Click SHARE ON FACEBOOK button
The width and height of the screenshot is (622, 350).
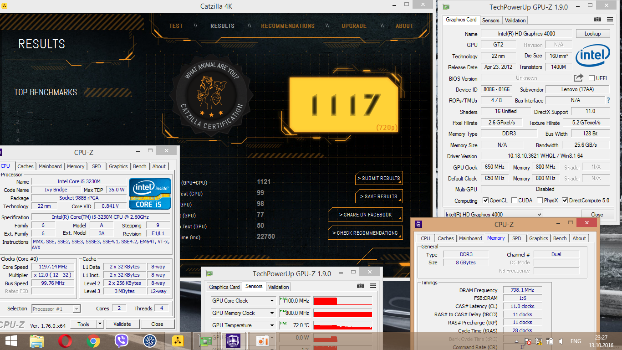pyautogui.click(x=365, y=215)
